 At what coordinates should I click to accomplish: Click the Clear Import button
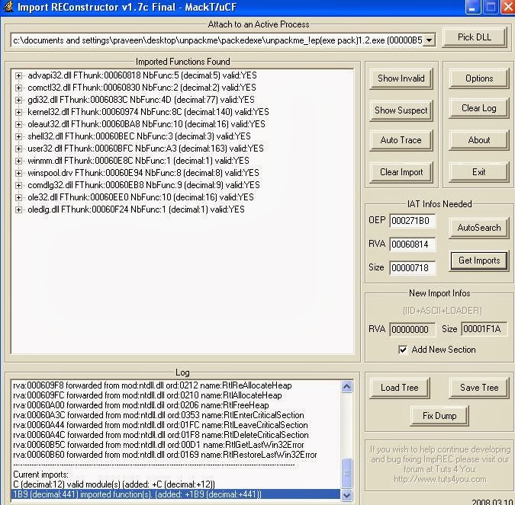[401, 172]
